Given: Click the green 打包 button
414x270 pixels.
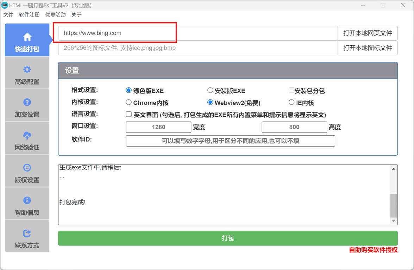Looking at the screenshot, I should (228, 238).
